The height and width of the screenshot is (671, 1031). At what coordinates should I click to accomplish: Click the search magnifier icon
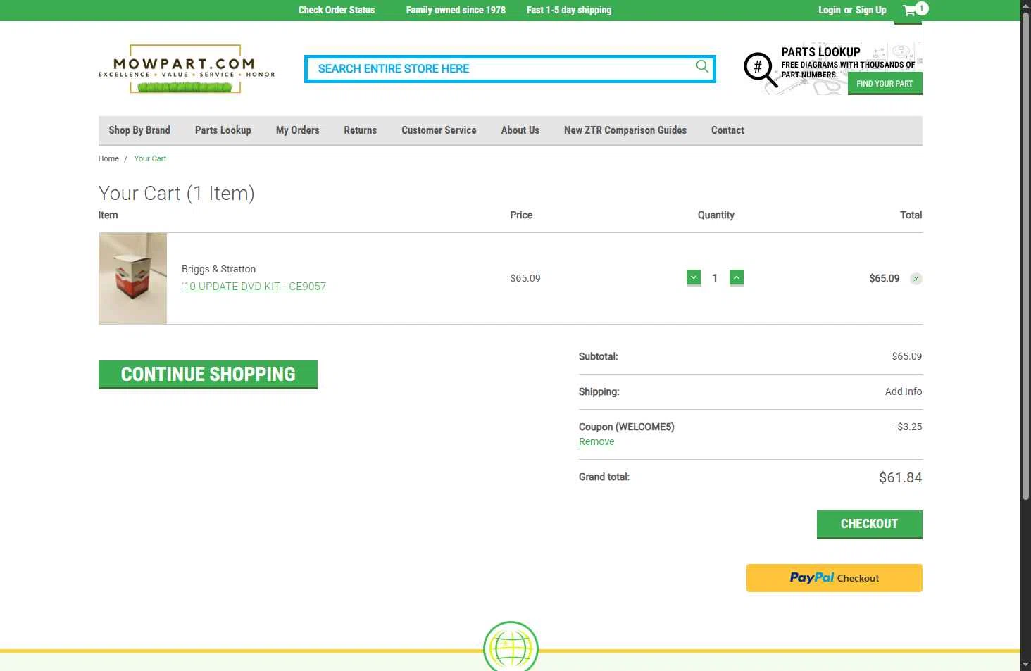(702, 66)
